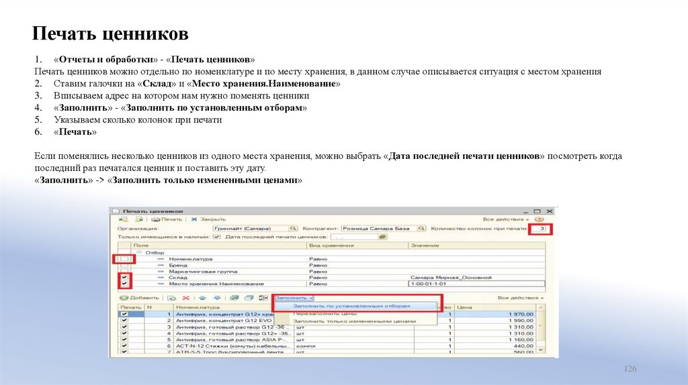
Task: Click Закрыть in the top toolbar
Action: 208,219
